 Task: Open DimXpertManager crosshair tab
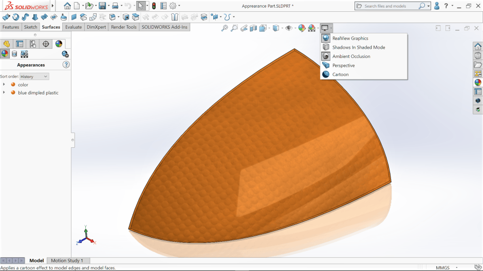click(x=46, y=44)
